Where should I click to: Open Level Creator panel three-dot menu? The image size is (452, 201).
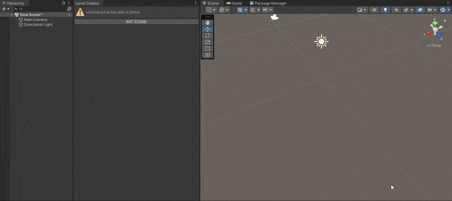coord(196,3)
